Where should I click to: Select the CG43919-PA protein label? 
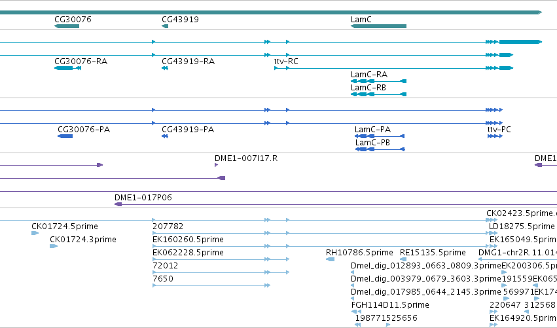(188, 130)
